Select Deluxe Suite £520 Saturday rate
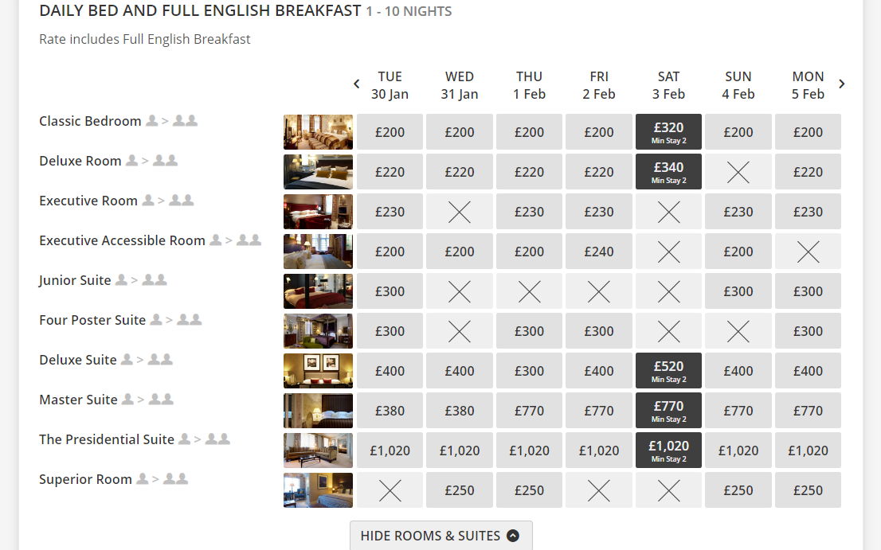Screen dimensions: 881x550 [x=668, y=371]
